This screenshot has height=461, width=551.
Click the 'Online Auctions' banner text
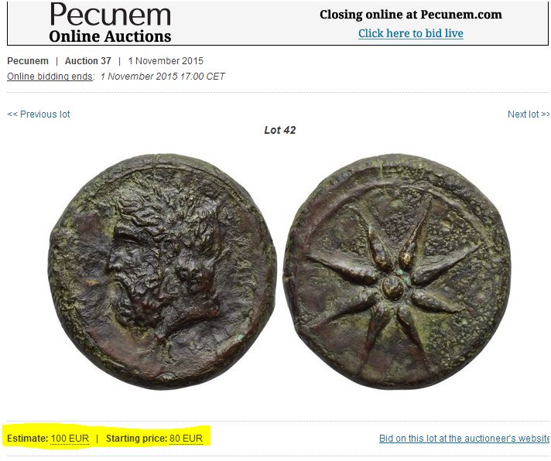tap(110, 36)
